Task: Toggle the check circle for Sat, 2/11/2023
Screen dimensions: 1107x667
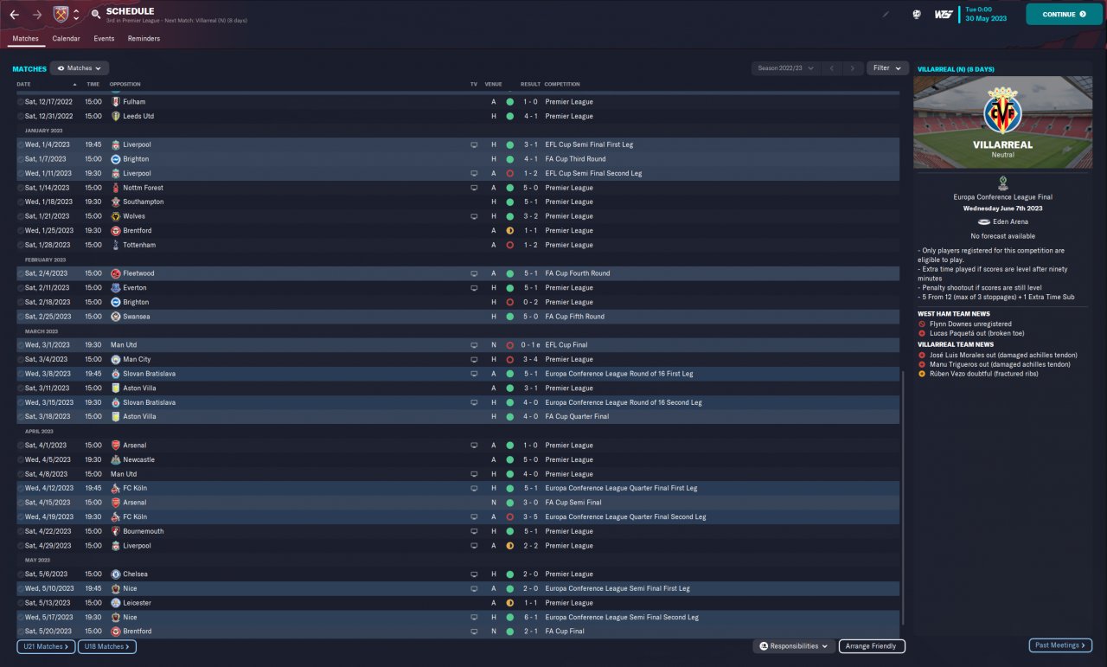Action: [21, 288]
